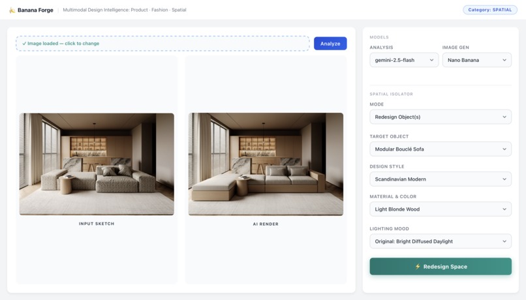The width and height of the screenshot is (526, 300).
Task: Expand the Mode dropdown Redesign Object(s)
Action: click(441, 117)
